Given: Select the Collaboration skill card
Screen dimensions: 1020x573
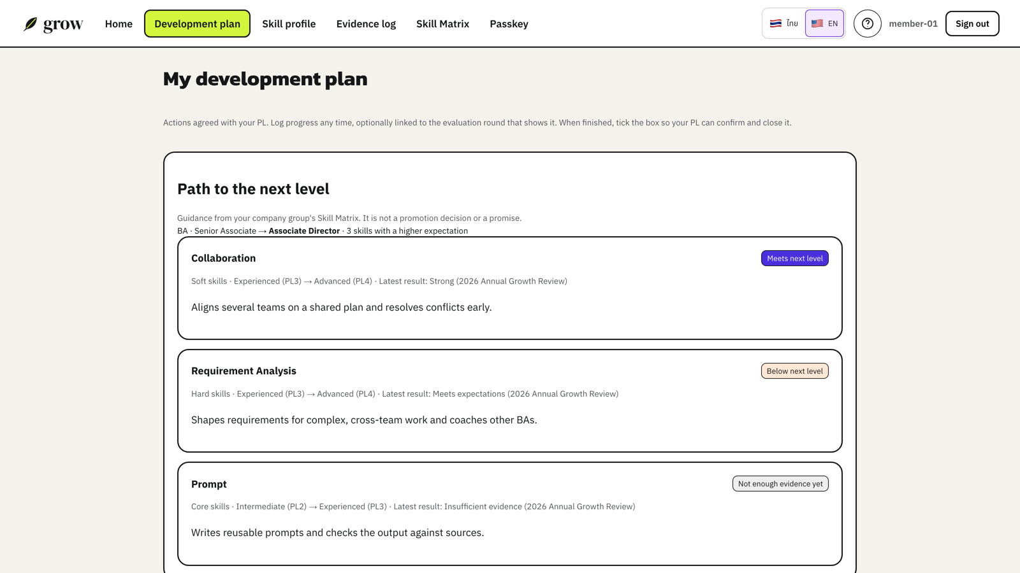Looking at the screenshot, I should [x=509, y=288].
